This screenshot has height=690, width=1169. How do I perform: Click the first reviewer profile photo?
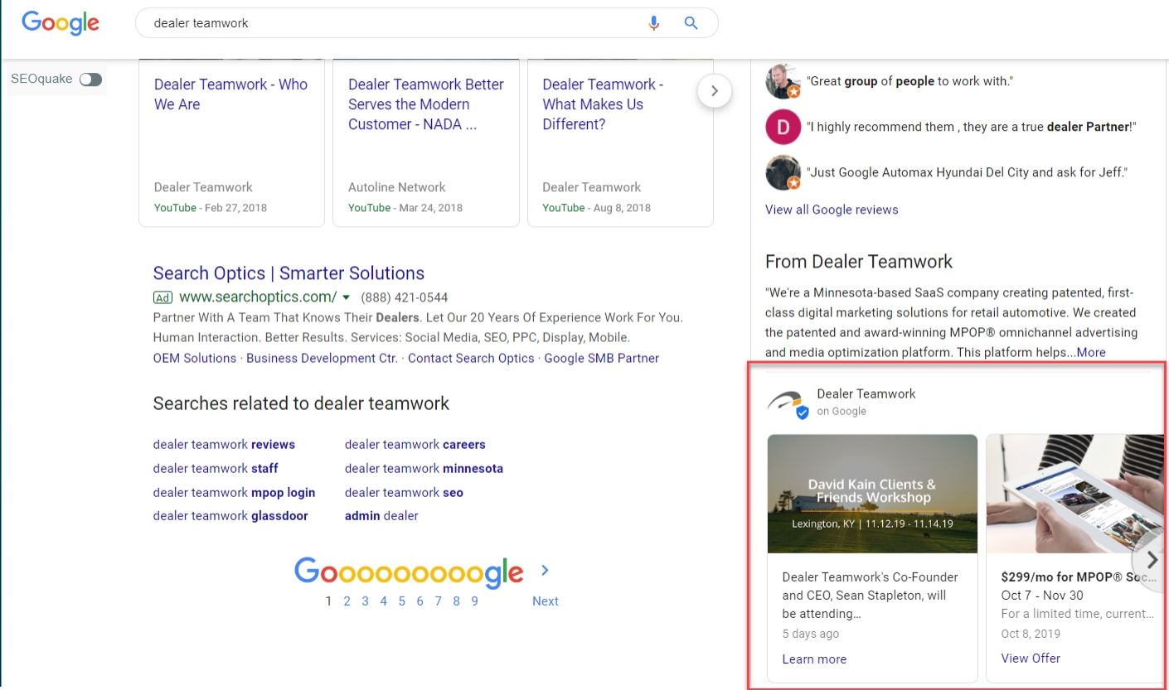coord(783,81)
